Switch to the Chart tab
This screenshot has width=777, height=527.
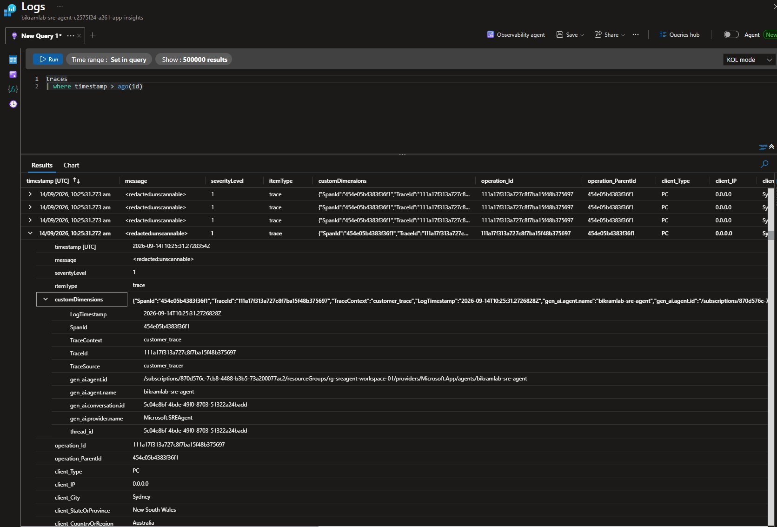[71, 165]
